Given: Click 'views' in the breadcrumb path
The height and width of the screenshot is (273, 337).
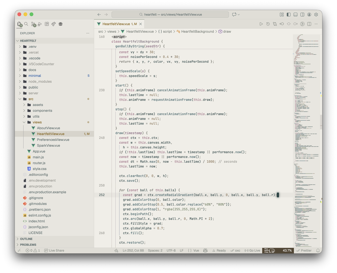Looking at the screenshot, I should [x=112, y=31].
